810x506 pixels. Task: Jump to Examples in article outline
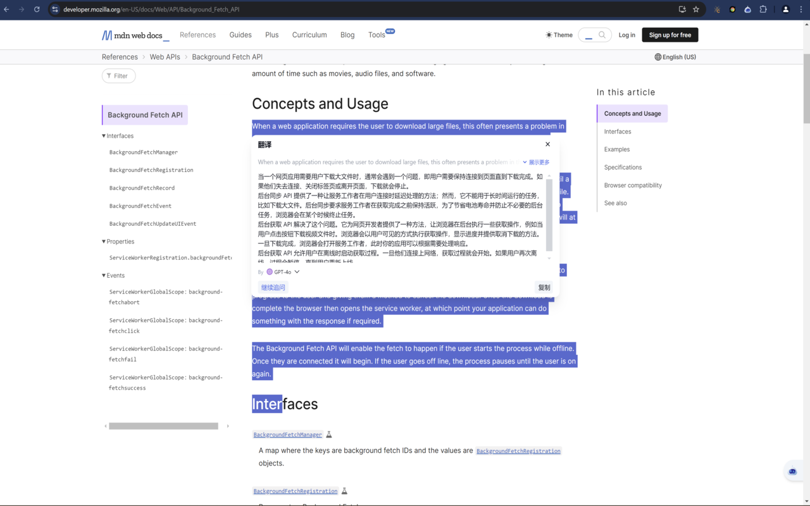[x=617, y=149]
